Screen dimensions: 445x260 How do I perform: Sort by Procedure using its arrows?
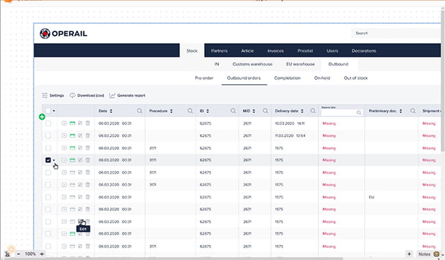coord(171,111)
